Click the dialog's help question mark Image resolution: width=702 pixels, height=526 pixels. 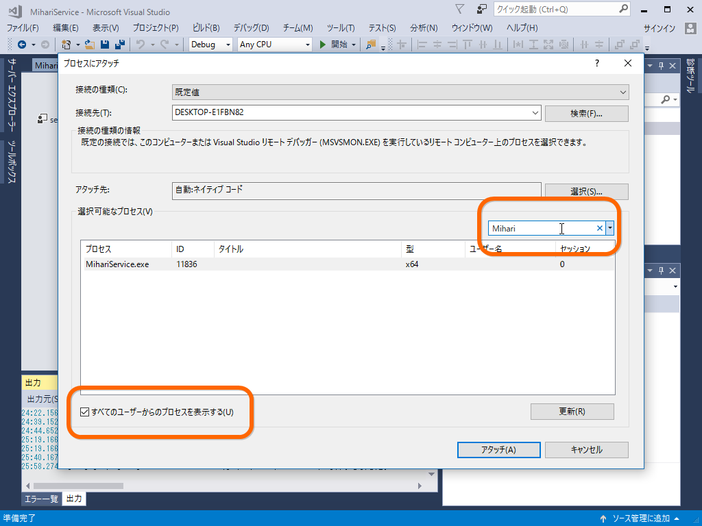click(x=597, y=63)
